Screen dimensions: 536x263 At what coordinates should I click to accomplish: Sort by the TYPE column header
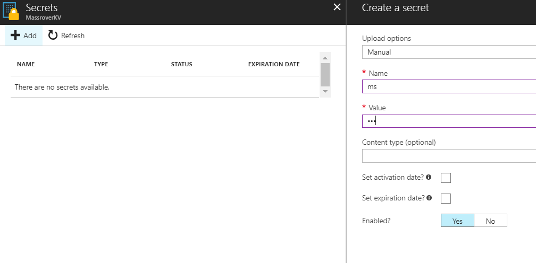click(x=101, y=64)
